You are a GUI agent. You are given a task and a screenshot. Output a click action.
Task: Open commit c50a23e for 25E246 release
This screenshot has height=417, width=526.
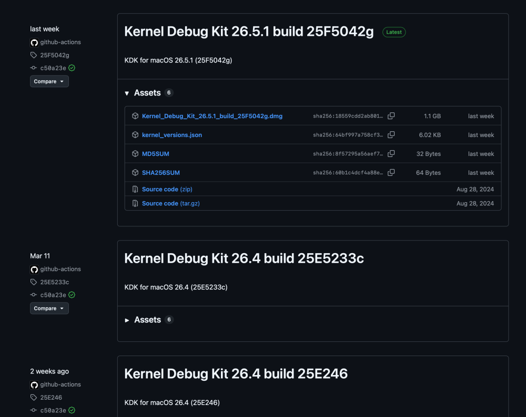pyautogui.click(x=53, y=410)
